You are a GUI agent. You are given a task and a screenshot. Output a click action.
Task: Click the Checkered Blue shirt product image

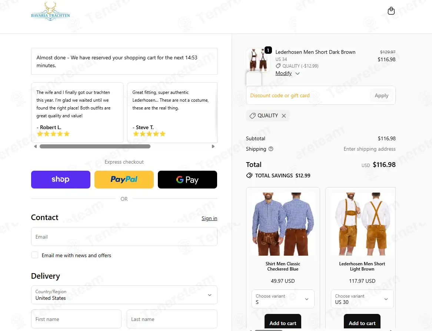(283, 224)
